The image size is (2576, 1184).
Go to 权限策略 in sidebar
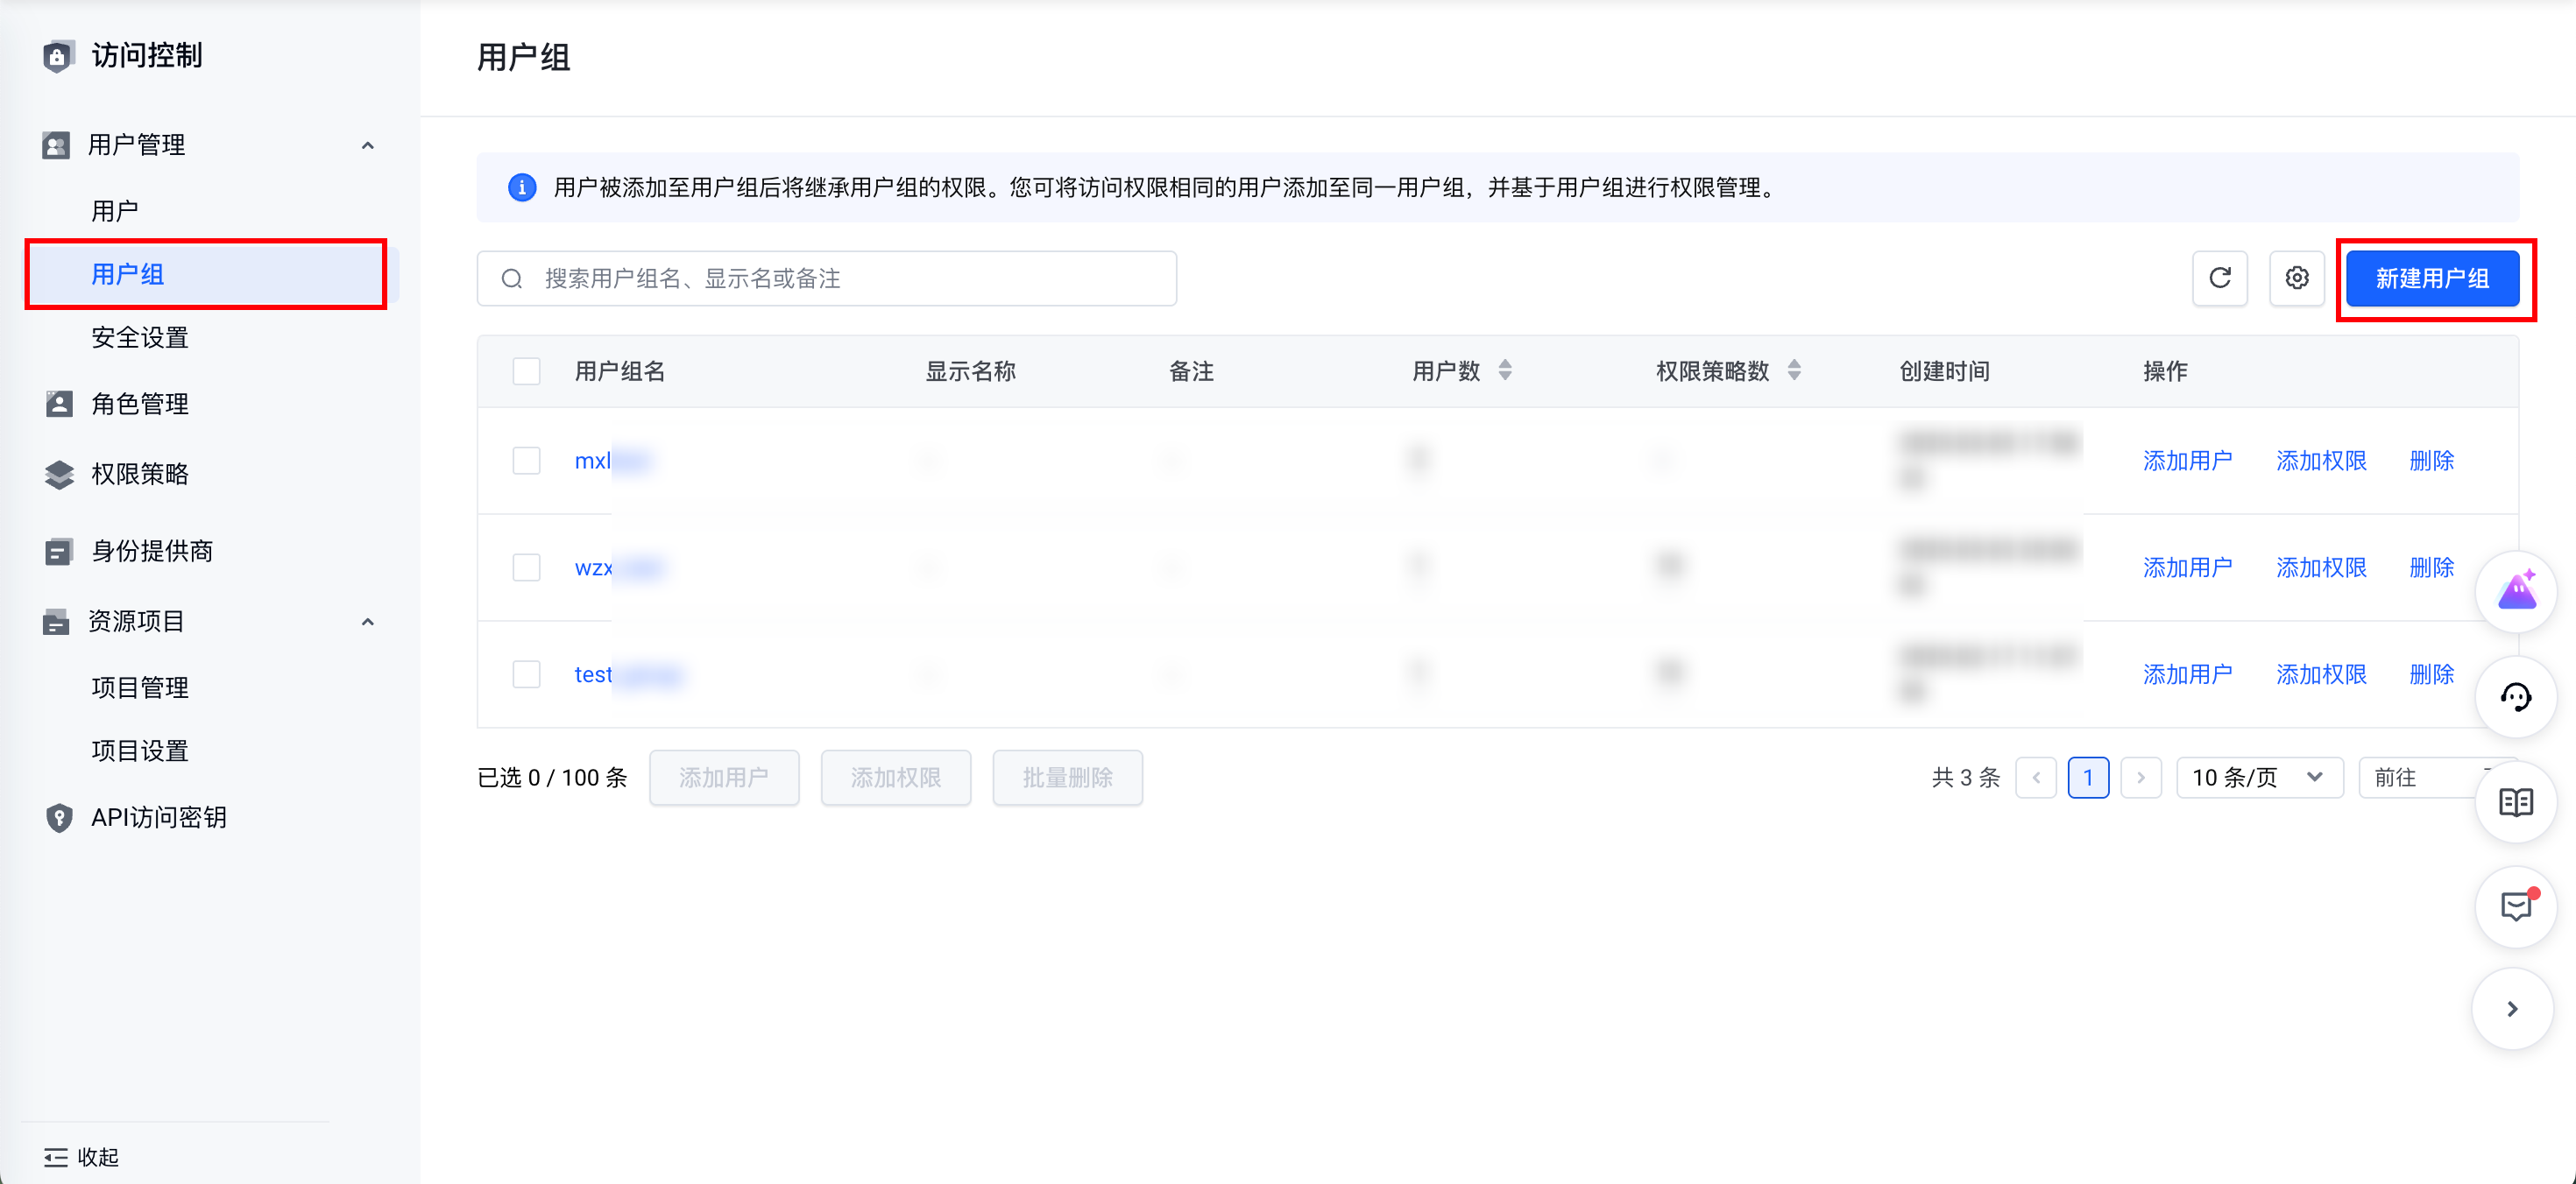pos(139,474)
